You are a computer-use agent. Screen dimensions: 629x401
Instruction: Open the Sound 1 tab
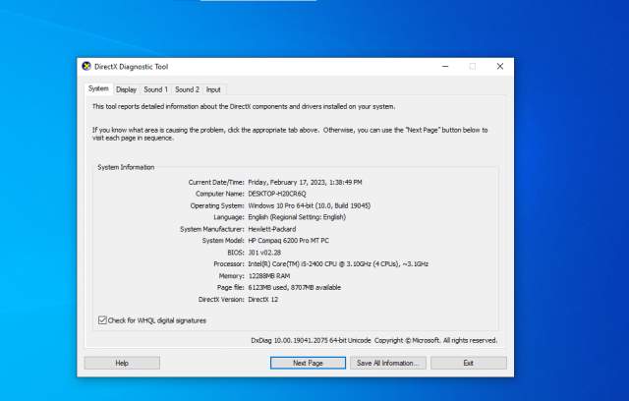tap(155, 89)
